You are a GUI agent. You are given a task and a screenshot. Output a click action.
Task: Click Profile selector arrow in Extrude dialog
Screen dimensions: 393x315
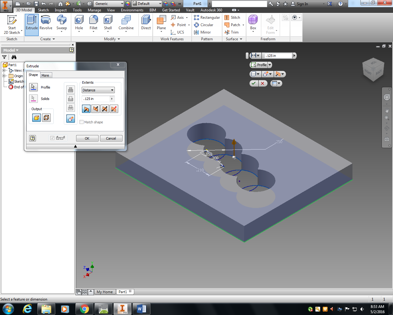tap(33, 87)
